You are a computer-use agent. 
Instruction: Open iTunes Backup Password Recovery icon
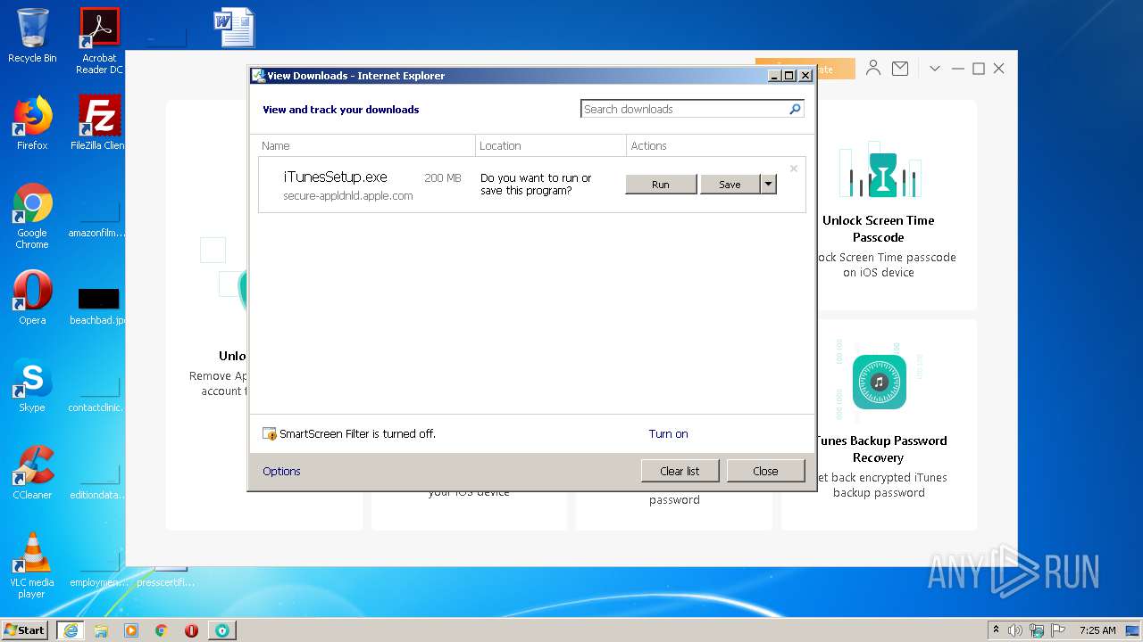[x=880, y=383]
